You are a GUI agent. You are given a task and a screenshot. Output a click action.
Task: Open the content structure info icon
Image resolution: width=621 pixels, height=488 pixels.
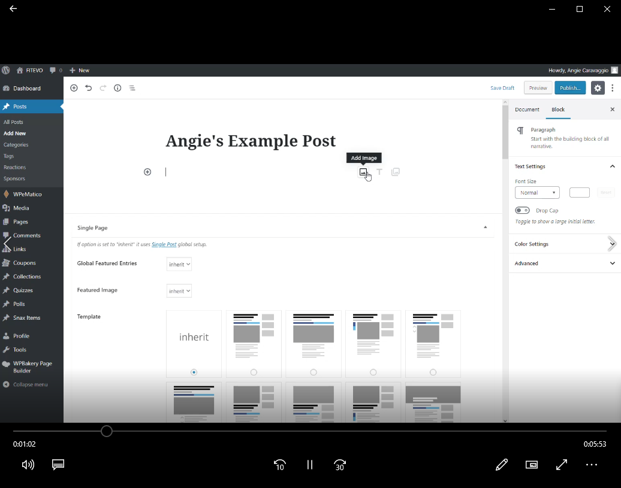(x=117, y=88)
